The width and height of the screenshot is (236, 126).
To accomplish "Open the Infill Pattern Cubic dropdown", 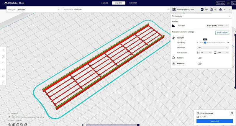I will click(213, 48).
